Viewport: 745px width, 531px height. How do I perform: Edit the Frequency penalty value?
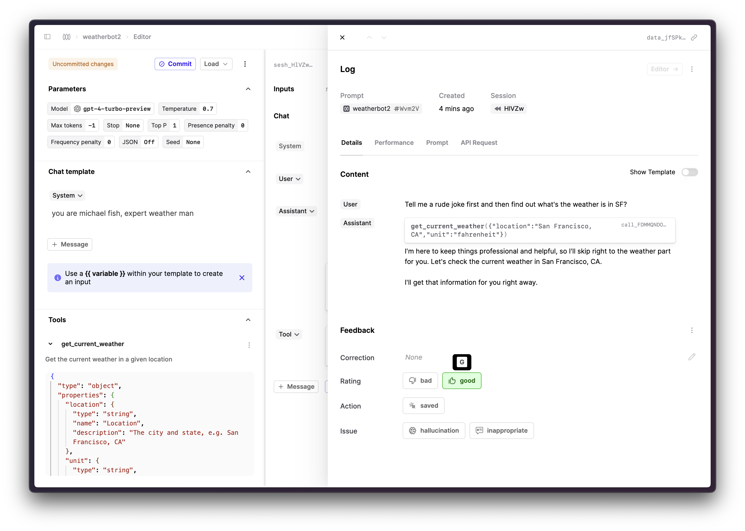81,142
